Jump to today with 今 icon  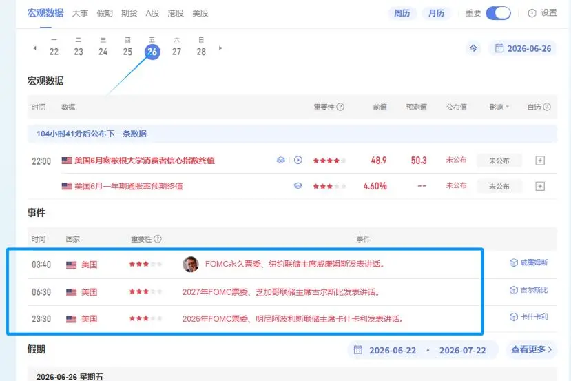click(x=473, y=48)
